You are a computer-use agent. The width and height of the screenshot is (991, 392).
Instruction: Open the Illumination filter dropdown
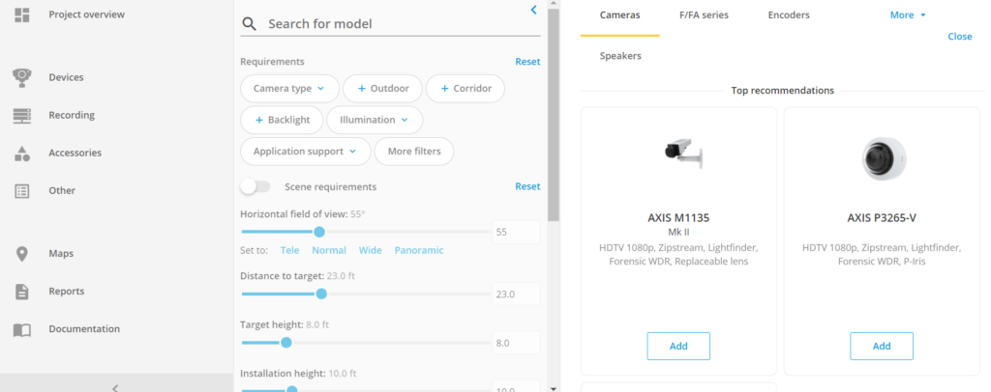[x=375, y=121]
